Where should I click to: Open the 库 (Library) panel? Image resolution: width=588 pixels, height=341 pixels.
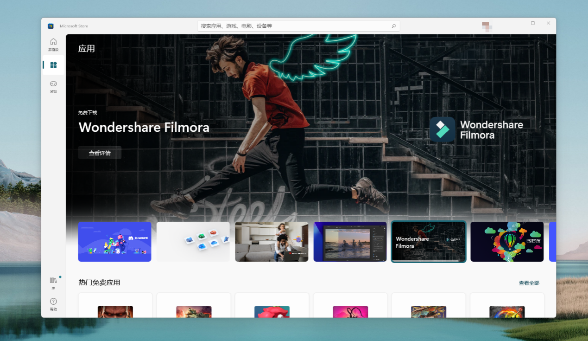point(53,282)
